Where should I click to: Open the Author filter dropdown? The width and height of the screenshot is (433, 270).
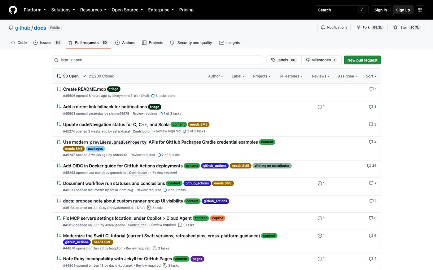pyautogui.click(x=215, y=76)
